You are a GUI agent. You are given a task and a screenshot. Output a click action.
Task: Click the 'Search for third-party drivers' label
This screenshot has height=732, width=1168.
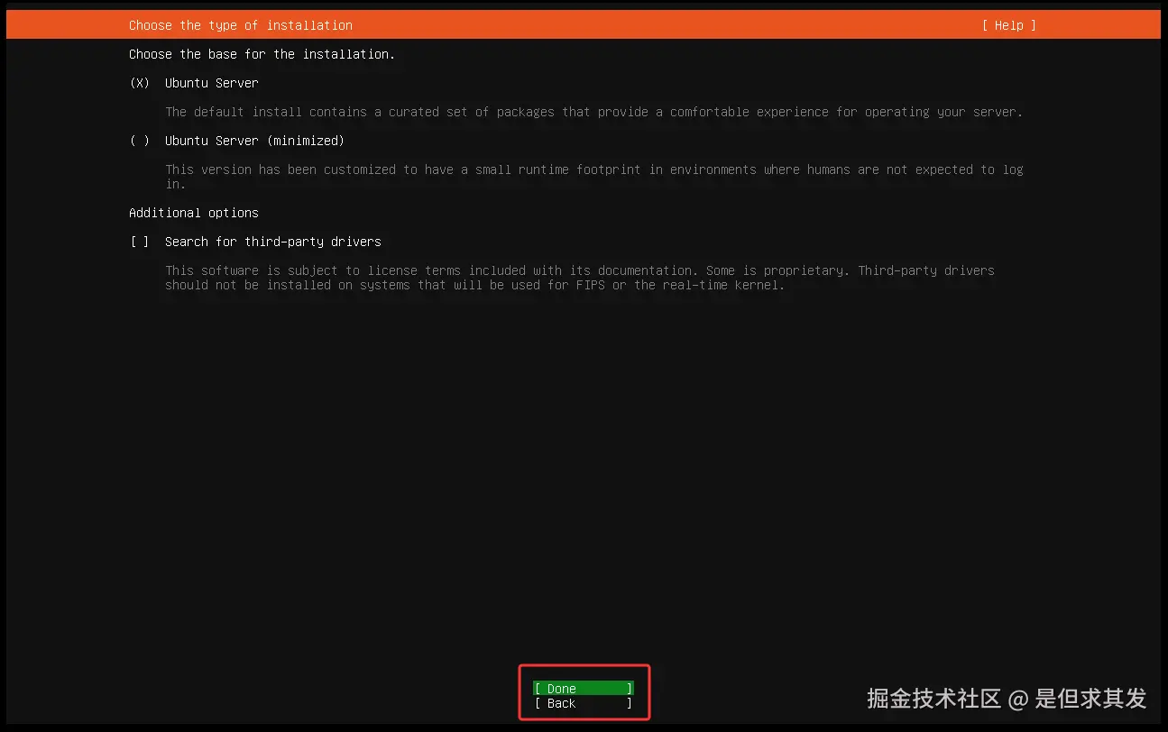pos(272,242)
